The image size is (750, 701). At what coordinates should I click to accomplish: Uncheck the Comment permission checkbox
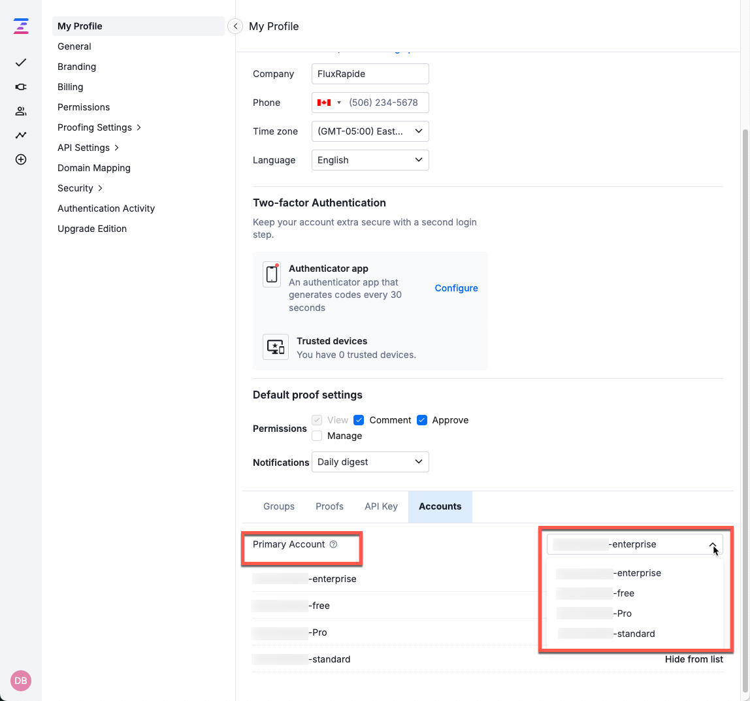[359, 420]
